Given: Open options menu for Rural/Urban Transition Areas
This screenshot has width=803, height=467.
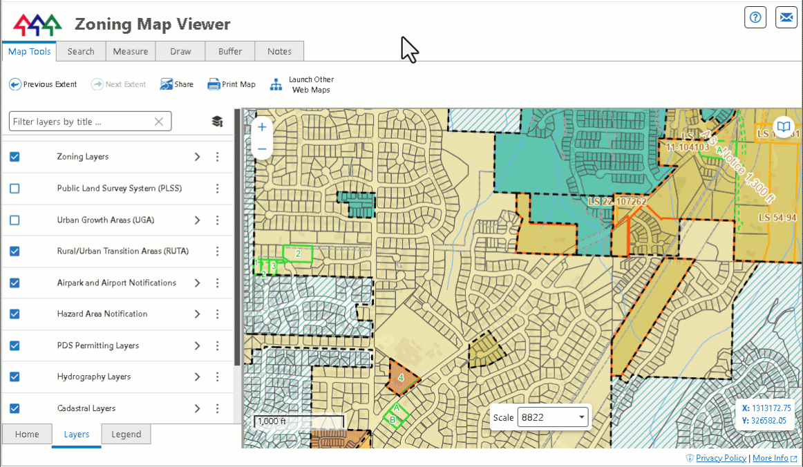Looking at the screenshot, I should pyautogui.click(x=217, y=251).
